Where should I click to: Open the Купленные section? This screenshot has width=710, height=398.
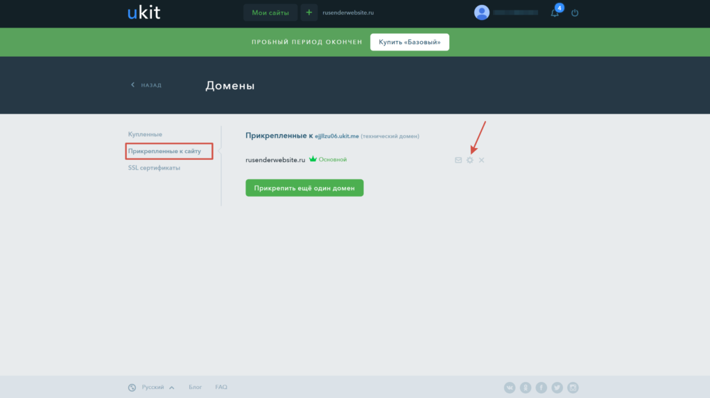[145, 134]
